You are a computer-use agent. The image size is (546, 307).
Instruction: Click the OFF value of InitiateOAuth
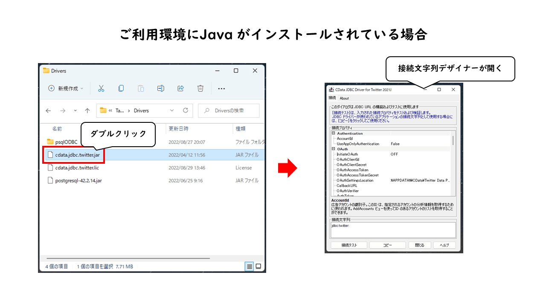pos(394,154)
